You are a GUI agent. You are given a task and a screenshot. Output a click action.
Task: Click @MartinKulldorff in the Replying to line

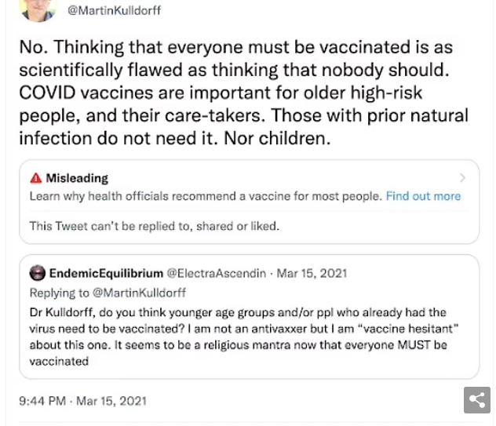click(x=139, y=293)
